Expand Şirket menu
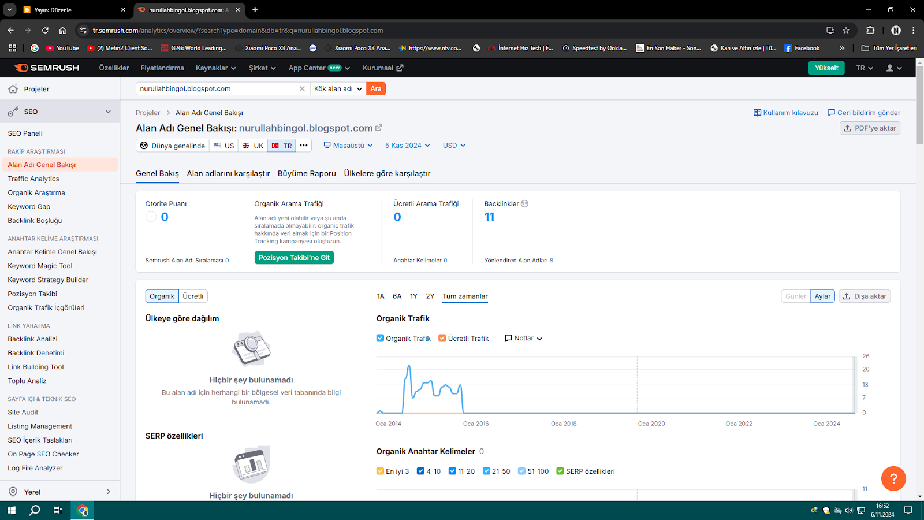924x520 pixels. click(x=262, y=68)
